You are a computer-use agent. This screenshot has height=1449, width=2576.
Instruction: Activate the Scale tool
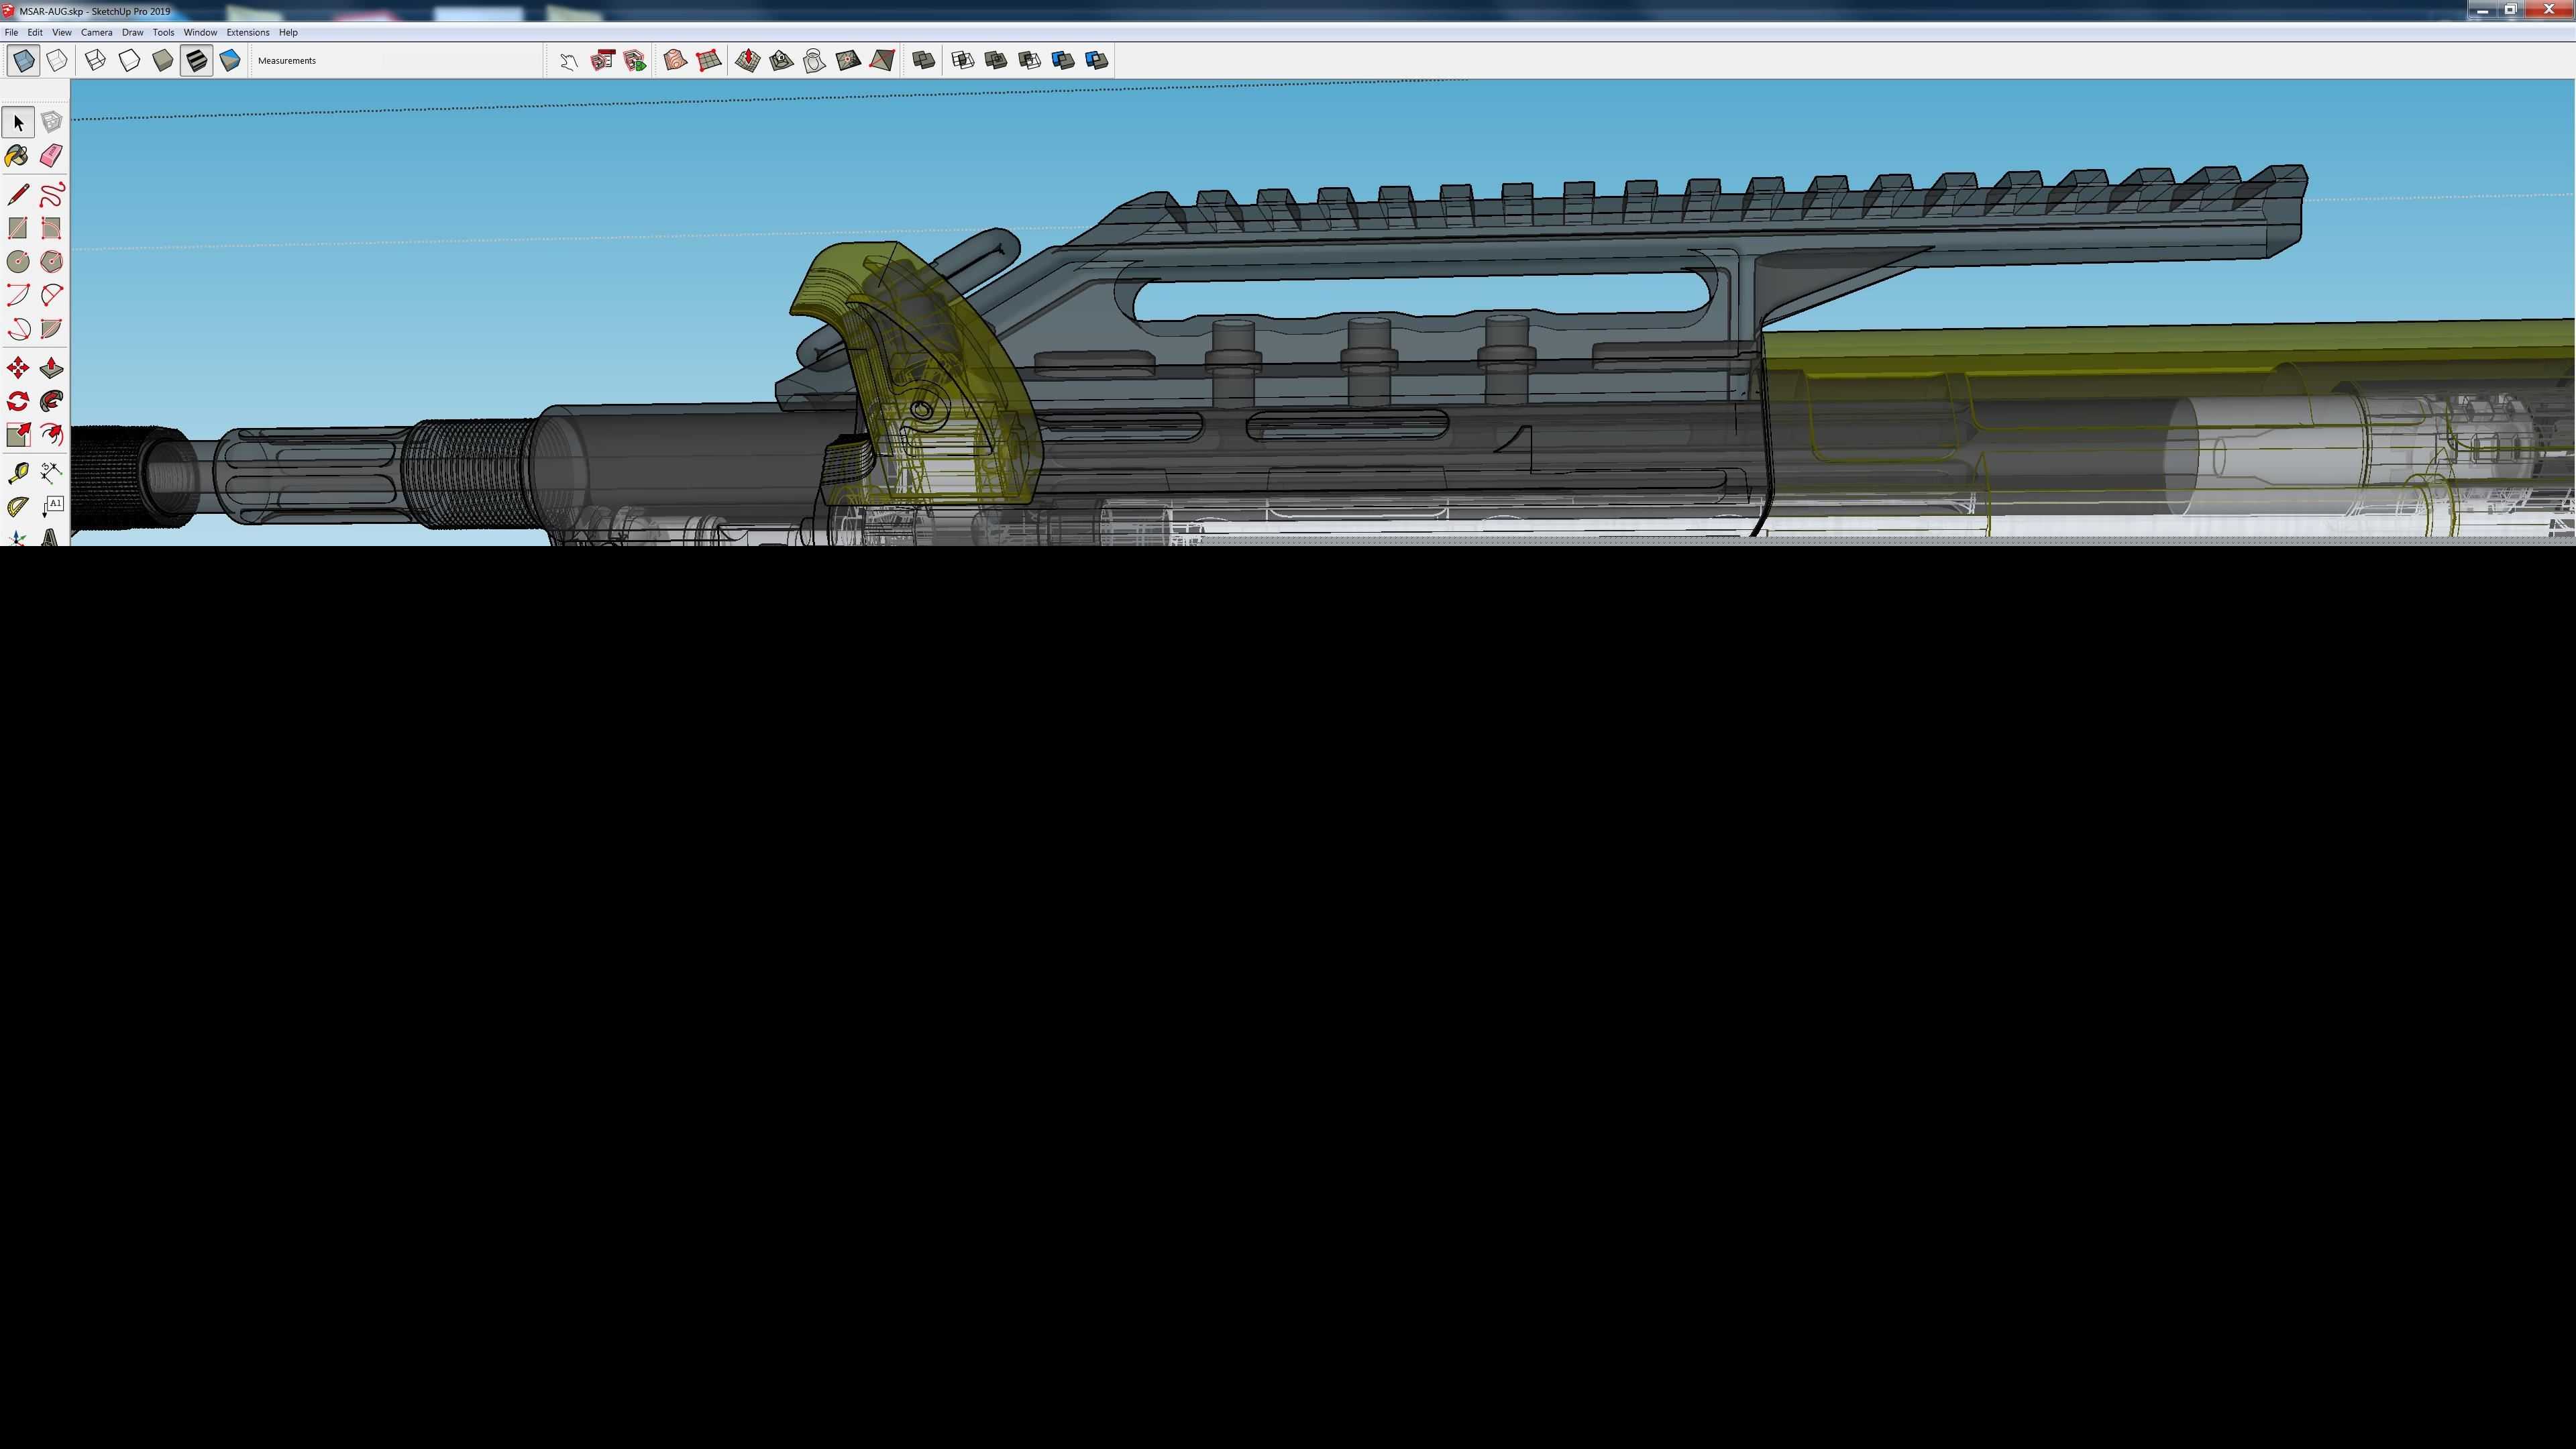click(x=18, y=435)
